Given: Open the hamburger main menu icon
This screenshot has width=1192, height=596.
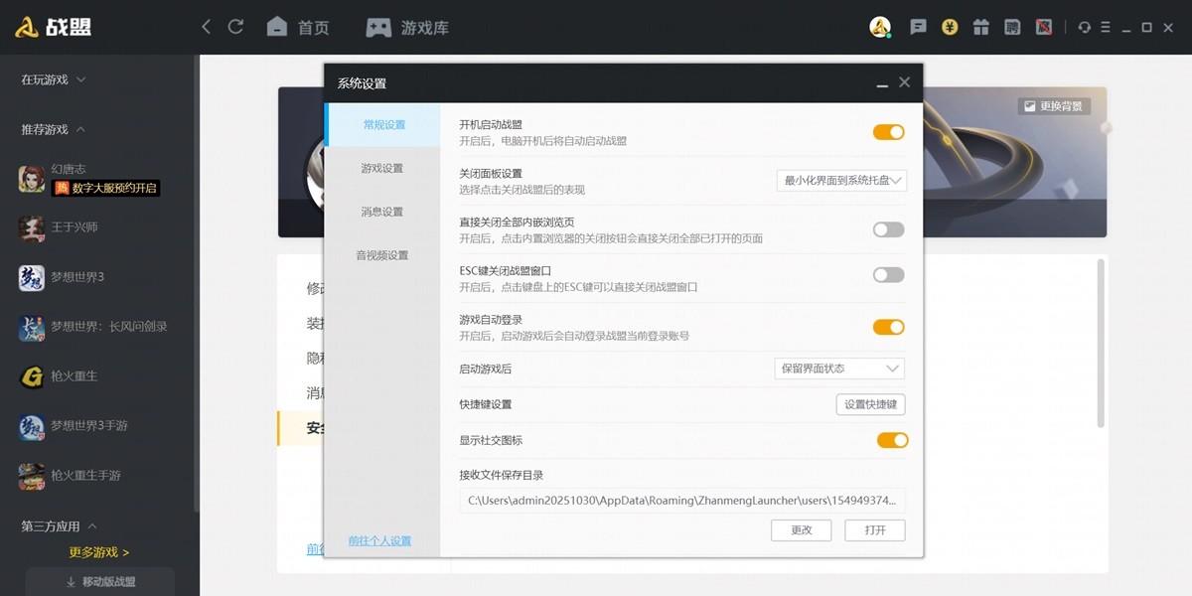Looking at the screenshot, I should tap(1106, 27).
